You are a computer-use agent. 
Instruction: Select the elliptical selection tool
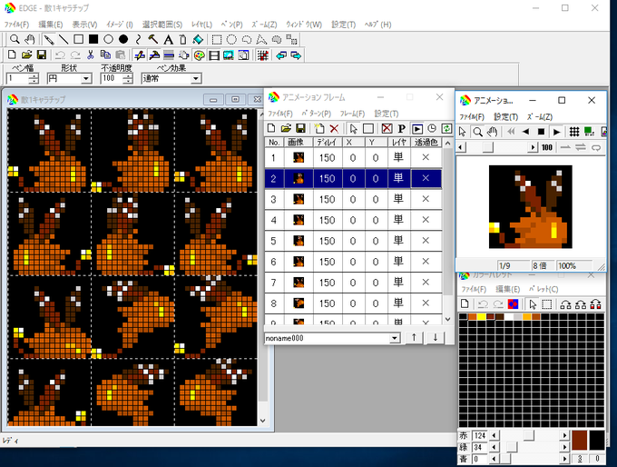pos(231,39)
